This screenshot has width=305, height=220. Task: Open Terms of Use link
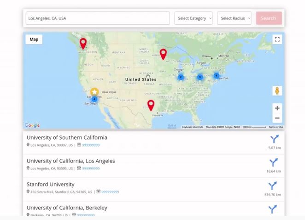tap(276, 127)
